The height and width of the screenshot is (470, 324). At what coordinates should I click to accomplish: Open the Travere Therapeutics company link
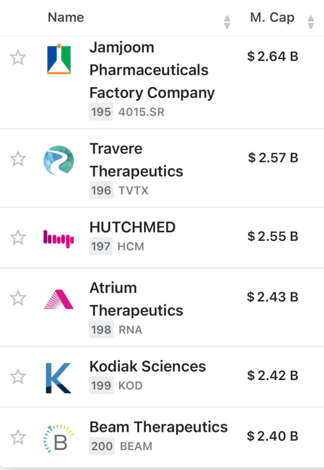tap(136, 160)
